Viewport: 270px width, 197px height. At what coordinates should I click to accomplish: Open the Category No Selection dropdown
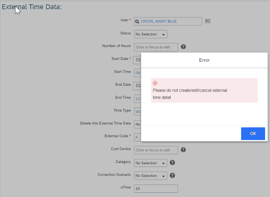(x=150, y=163)
